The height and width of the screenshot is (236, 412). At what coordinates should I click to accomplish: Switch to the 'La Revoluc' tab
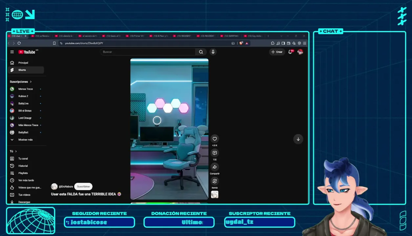coord(41,36)
